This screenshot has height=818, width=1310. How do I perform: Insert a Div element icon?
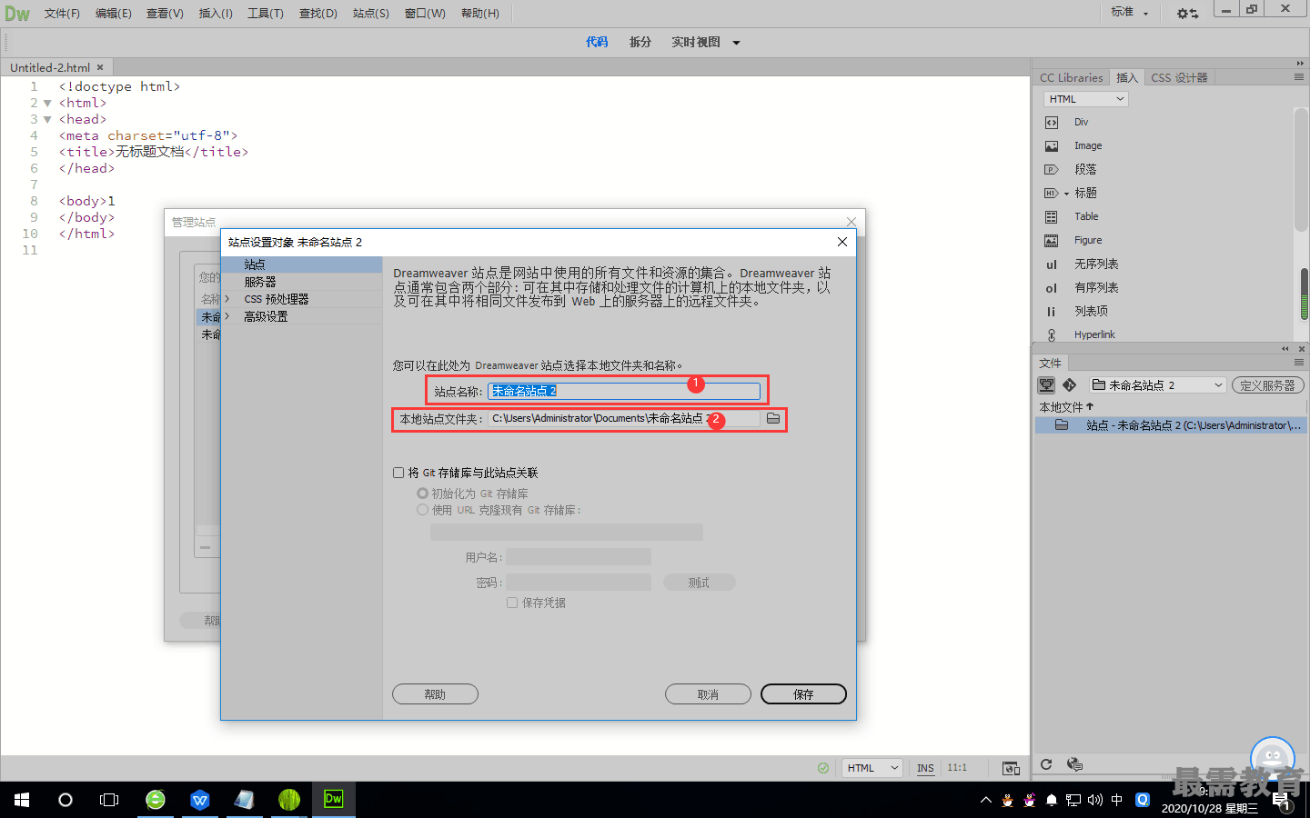tap(1052, 123)
